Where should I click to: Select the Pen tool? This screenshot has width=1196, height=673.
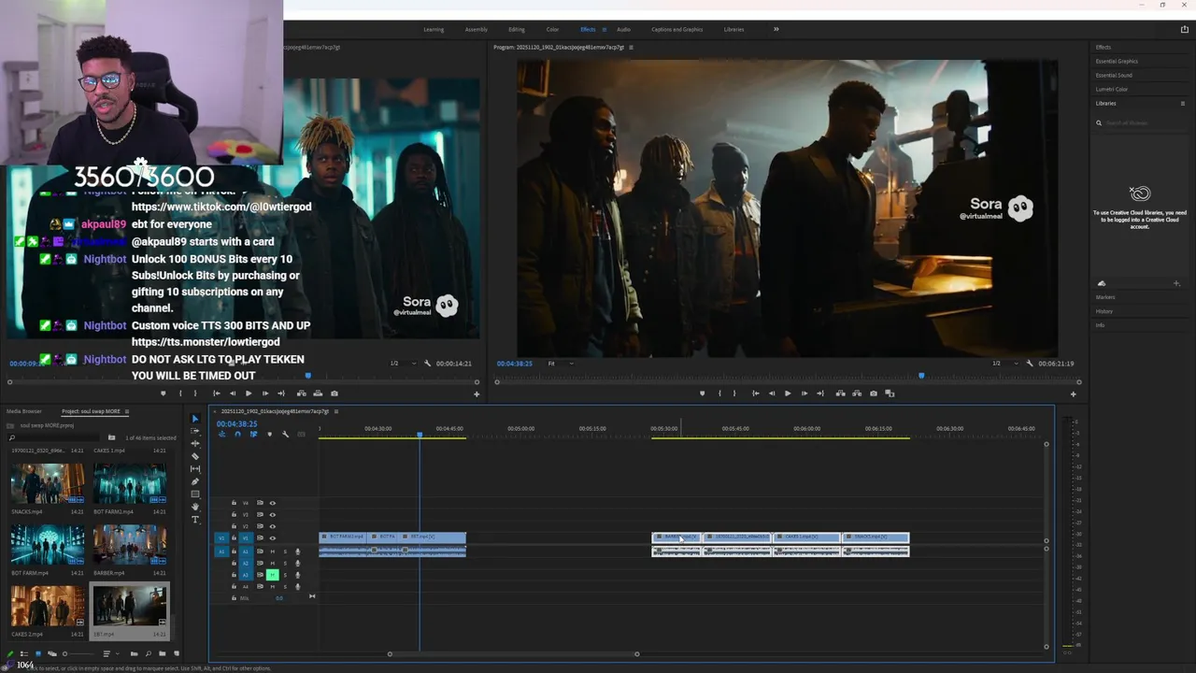(x=195, y=481)
